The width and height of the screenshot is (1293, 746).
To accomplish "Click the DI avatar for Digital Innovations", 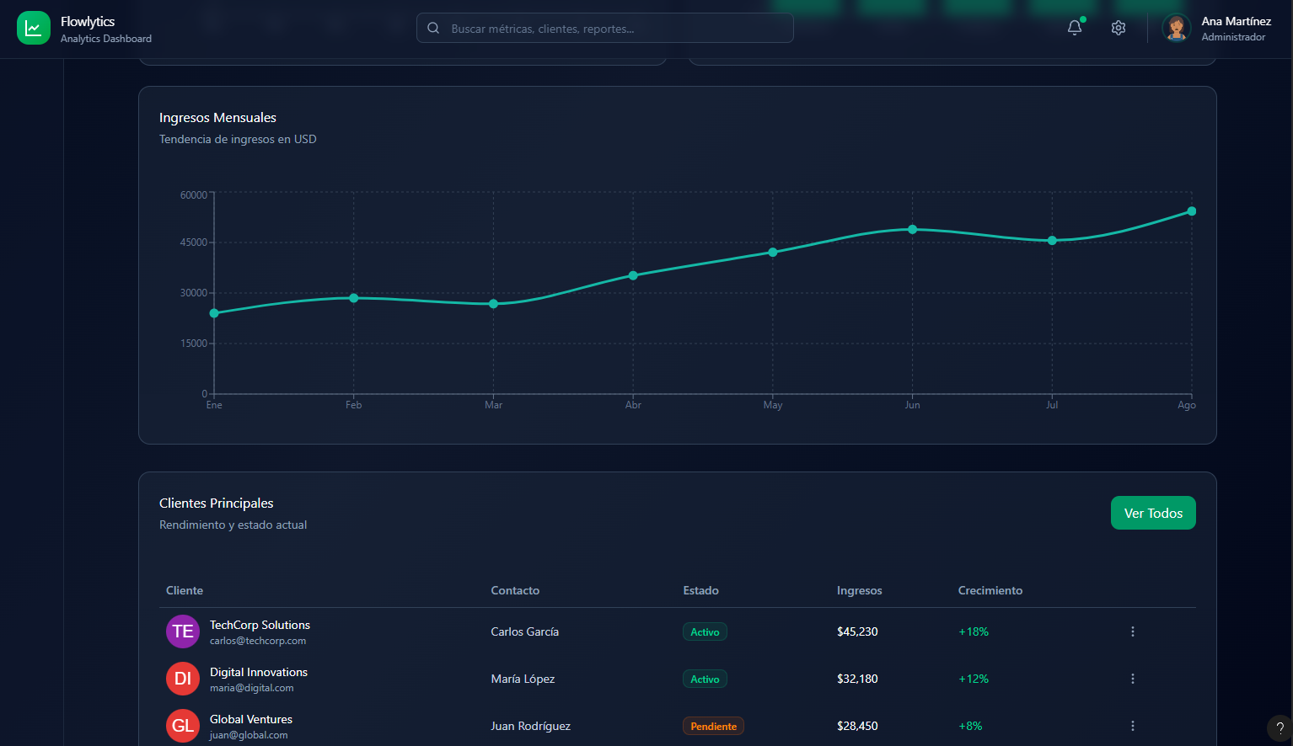I will click(x=183, y=679).
